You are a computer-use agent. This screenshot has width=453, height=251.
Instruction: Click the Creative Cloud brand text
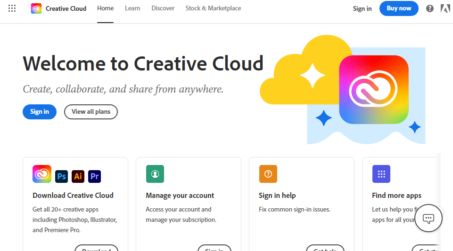pyautogui.click(x=66, y=8)
